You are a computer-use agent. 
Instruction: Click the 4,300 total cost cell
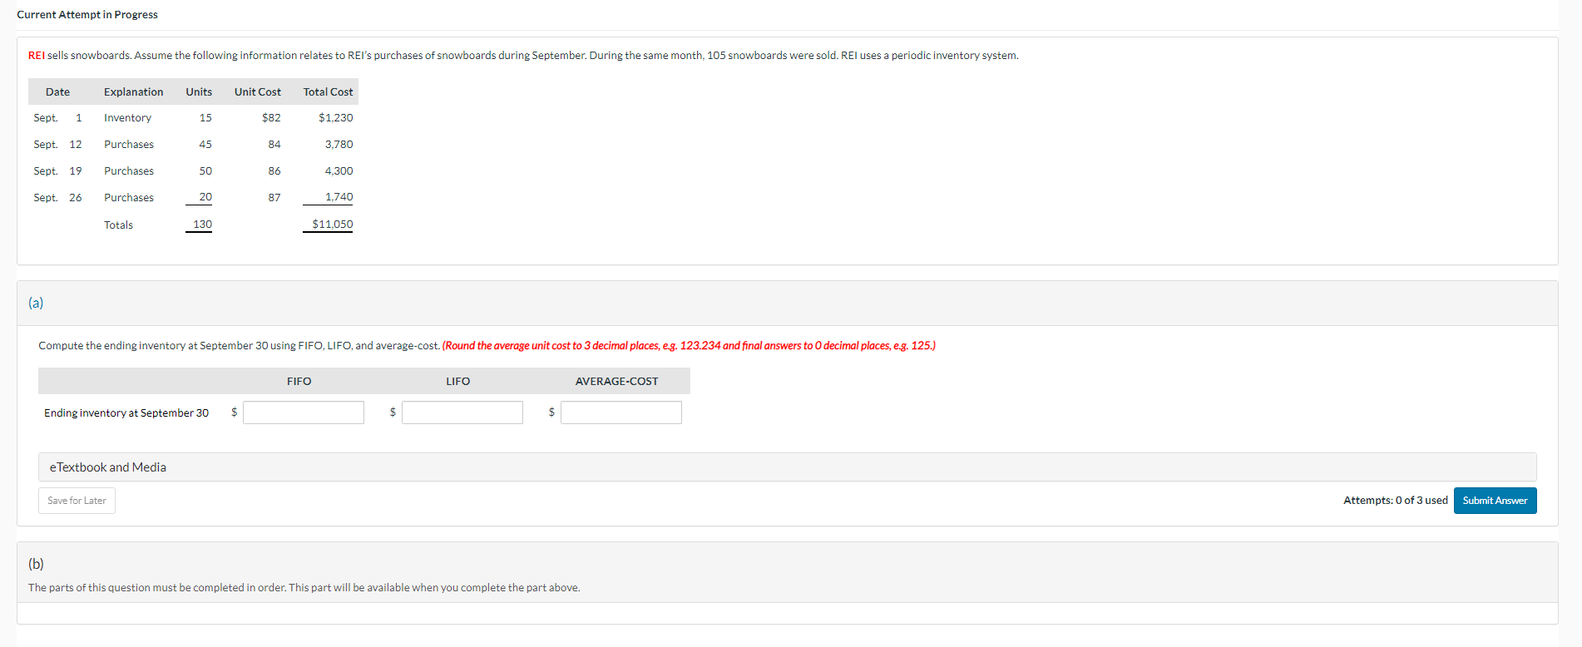coord(339,171)
